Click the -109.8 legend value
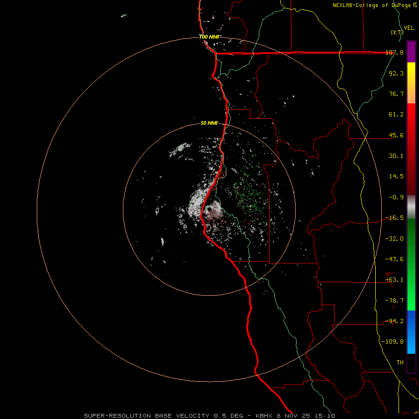This screenshot has width=419, height=419. click(x=393, y=342)
